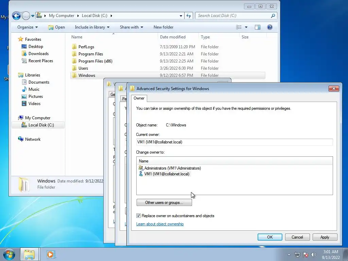Open Desktop in the navigation pane
The width and height of the screenshot is (348, 261).
tap(35, 46)
